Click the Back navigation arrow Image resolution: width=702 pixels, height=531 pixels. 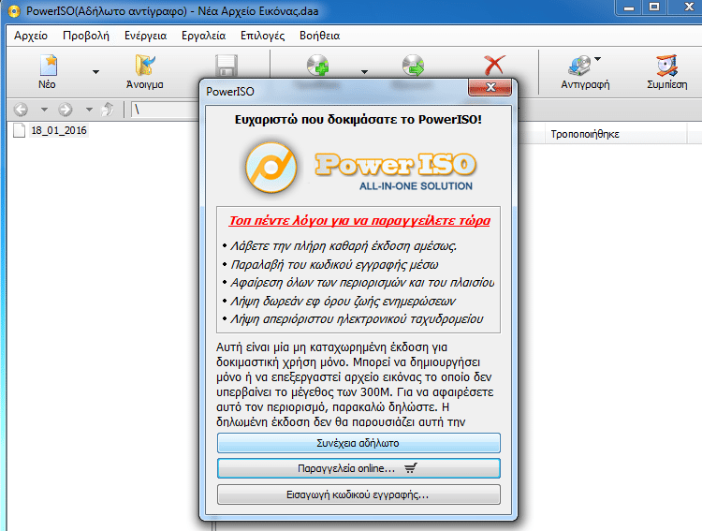(x=21, y=110)
